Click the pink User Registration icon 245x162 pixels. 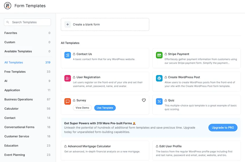point(68,78)
